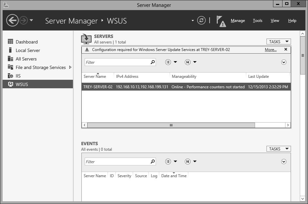This screenshot has width=308, height=204.
Task: Open the View menu
Action: 275,20
